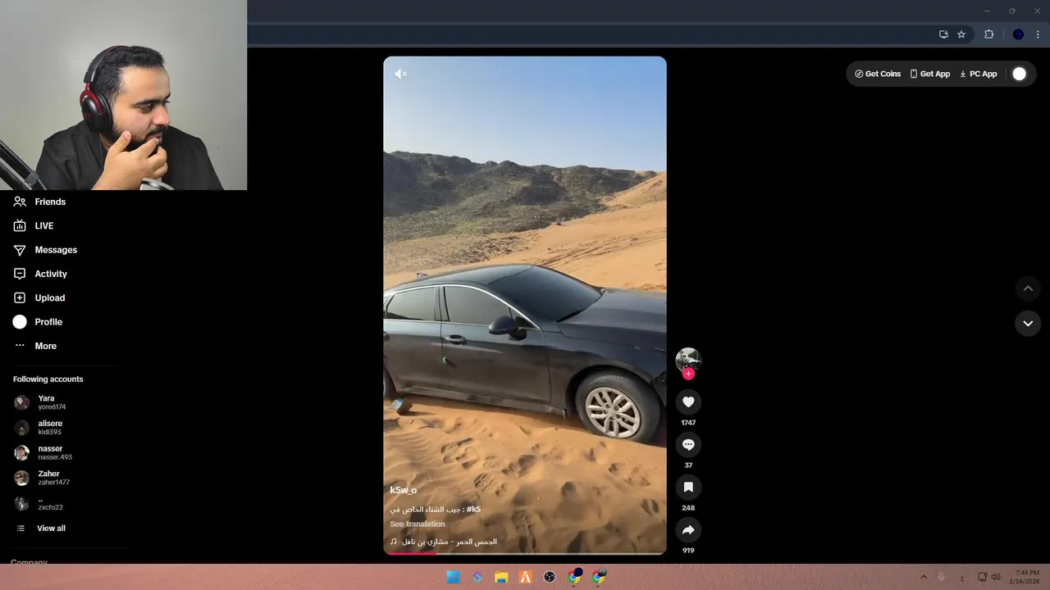Click the #k5 hashtag in caption
This screenshot has height=590, width=1050.
pos(473,509)
